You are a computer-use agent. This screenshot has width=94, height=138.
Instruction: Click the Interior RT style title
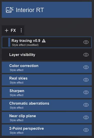click(x=30, y=10)
